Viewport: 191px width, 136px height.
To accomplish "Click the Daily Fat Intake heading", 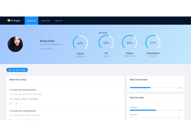I will [x=137, y=97].
